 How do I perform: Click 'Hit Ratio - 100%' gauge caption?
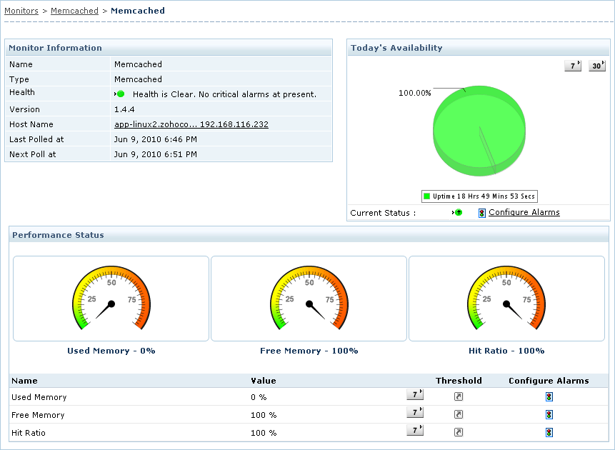(506, 351)
